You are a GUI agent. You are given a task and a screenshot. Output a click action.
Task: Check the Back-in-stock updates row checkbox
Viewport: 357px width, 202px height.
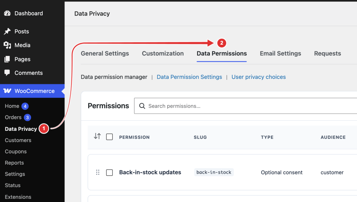[x=109, y=173]
